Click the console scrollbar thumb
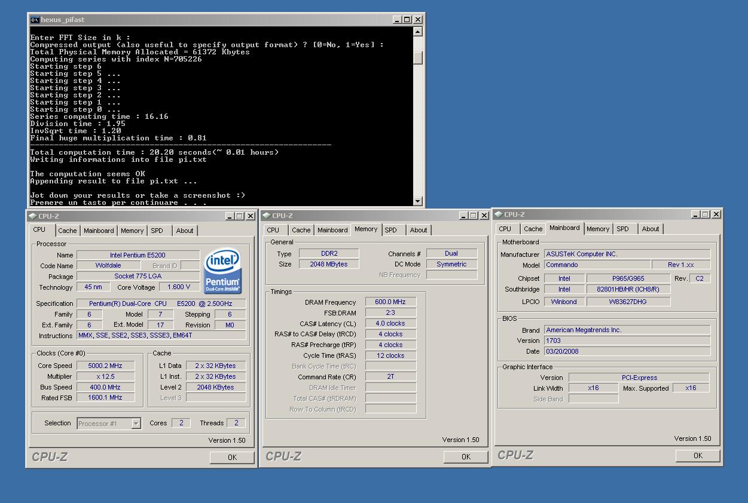 click(418, 57)
